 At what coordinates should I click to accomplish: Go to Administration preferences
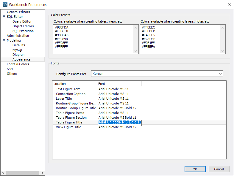(x=18, y=36)
